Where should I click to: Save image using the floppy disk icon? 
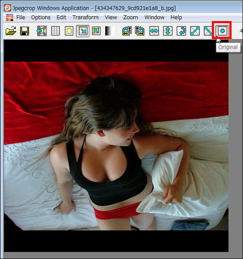tap(25, 31)
